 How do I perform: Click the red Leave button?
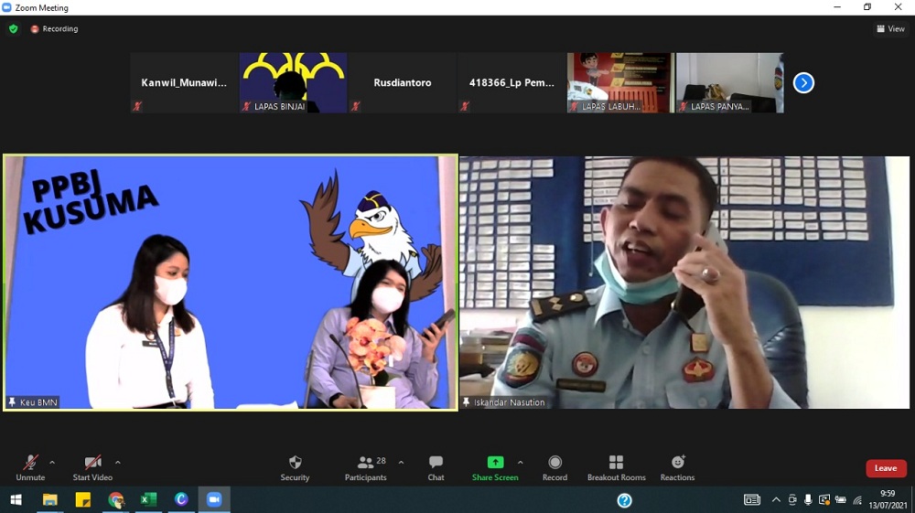886,468
